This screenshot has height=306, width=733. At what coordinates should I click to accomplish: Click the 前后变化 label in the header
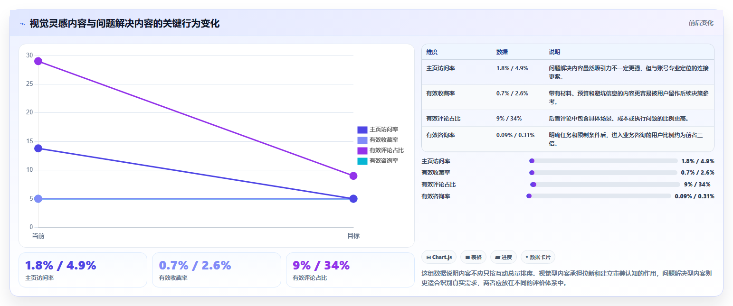pyautogui.click(x=701, y=23)
